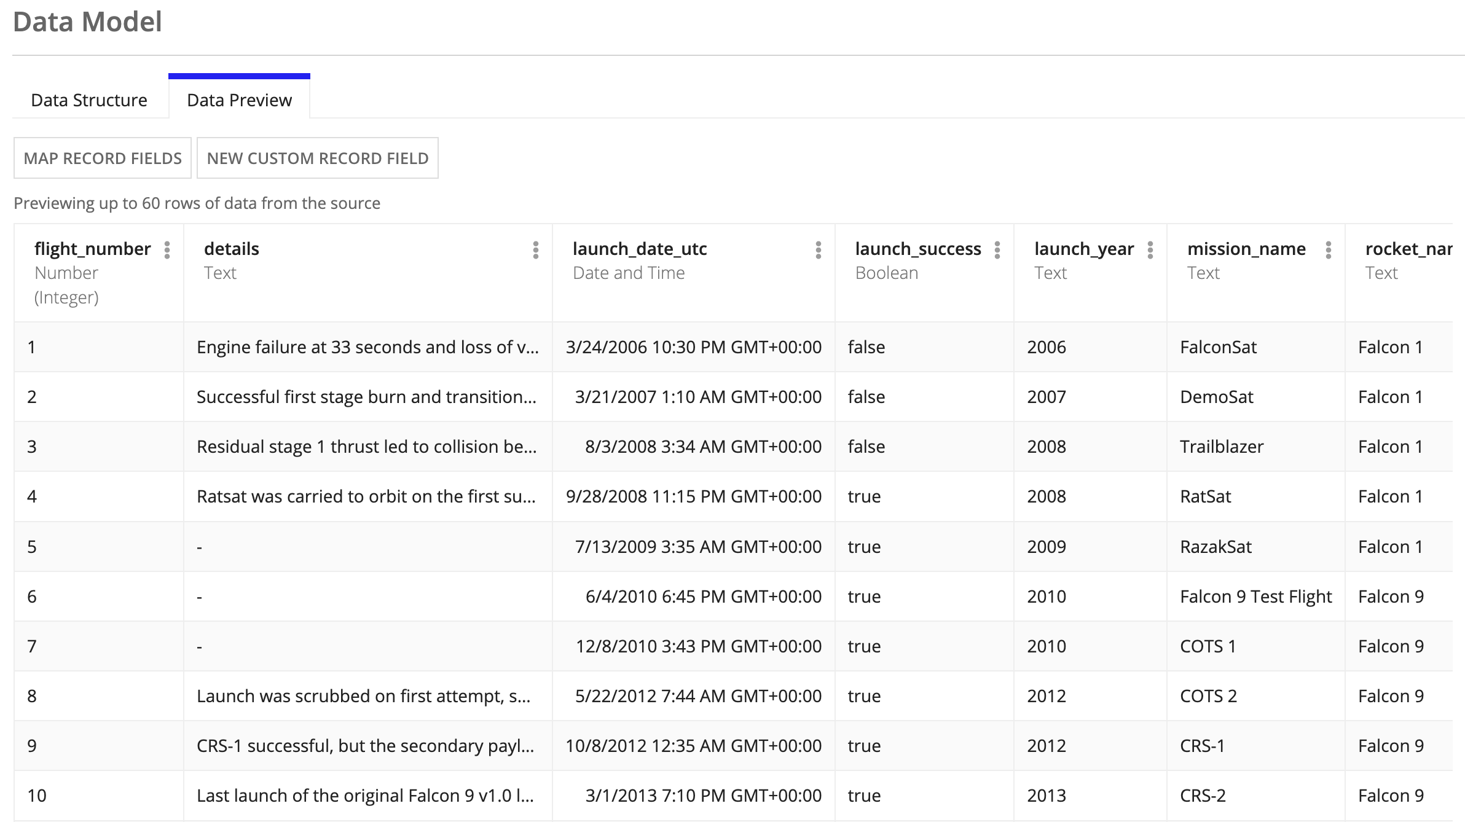Click 'Launch was scrubbed on first attempt' cell
Viewport: 1465px width, 822px height.
click(368, 696)
